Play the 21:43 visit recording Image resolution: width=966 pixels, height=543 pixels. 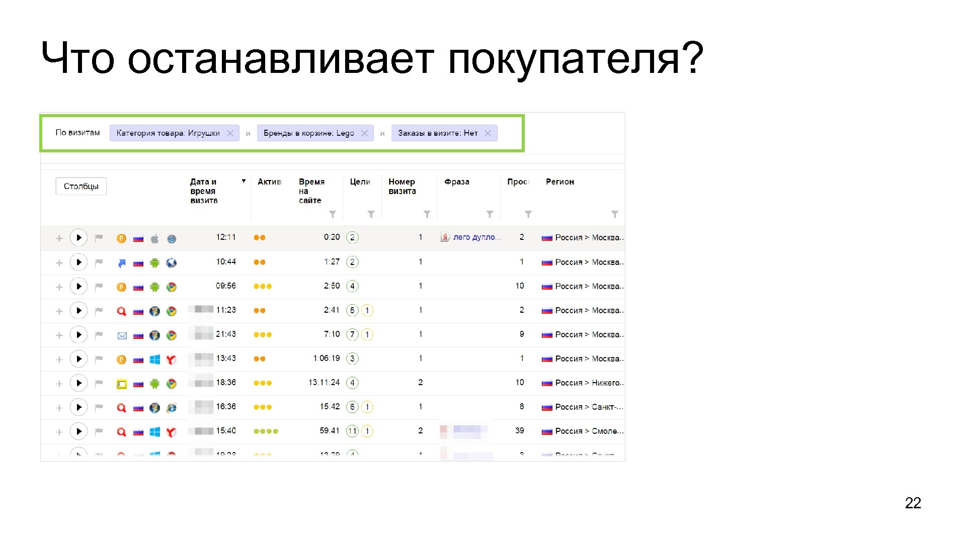point(78,335)
